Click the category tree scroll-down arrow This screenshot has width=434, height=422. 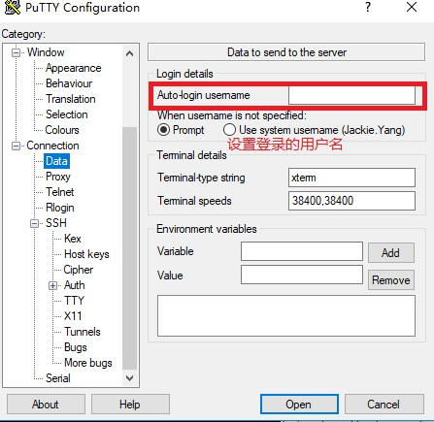[129, 377]
